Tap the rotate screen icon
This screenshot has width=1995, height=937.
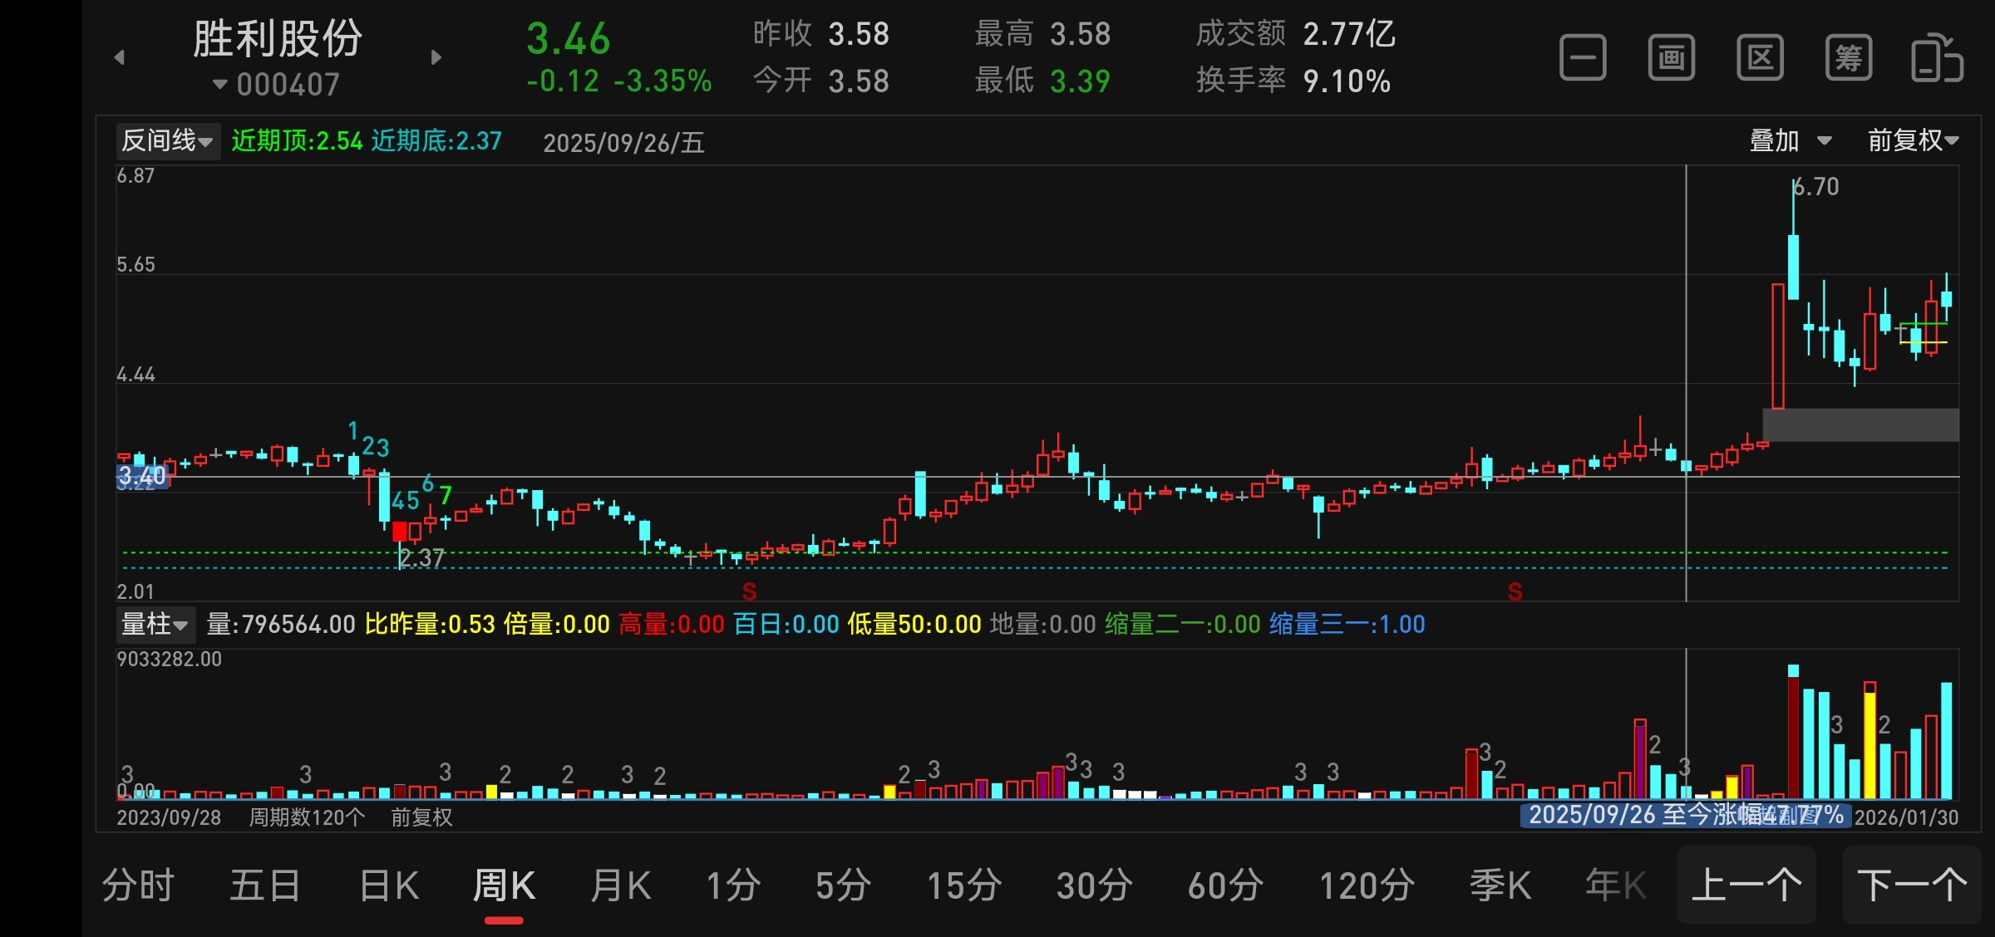(x=1937, y=58)
